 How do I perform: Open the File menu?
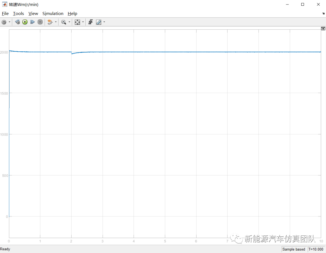(x=5, y=14)
